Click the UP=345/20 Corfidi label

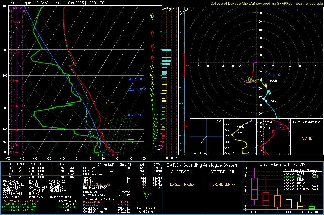pos(270,81)
